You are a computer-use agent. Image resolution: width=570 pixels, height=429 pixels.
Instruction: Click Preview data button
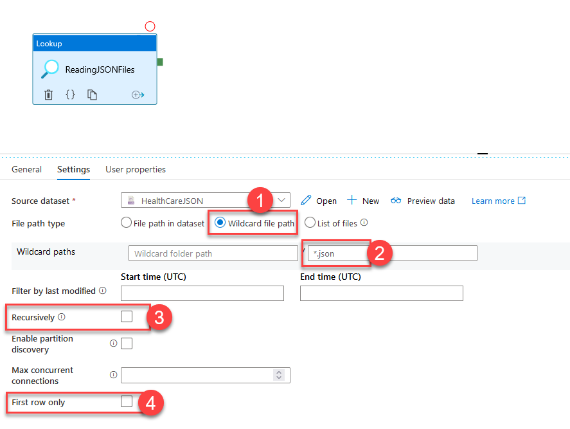point(423,201)
